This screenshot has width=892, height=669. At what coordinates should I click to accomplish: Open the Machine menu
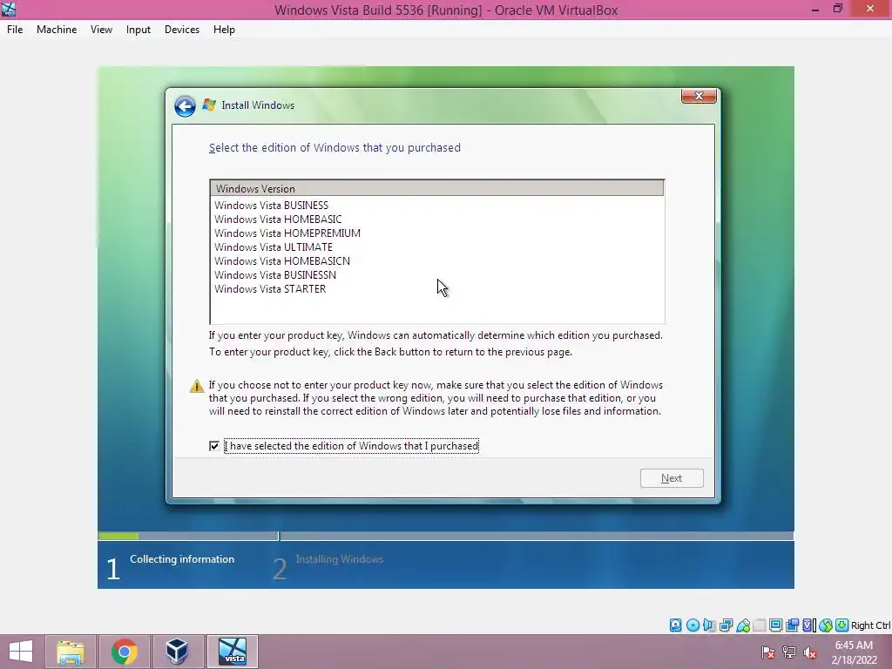point(57,30)
